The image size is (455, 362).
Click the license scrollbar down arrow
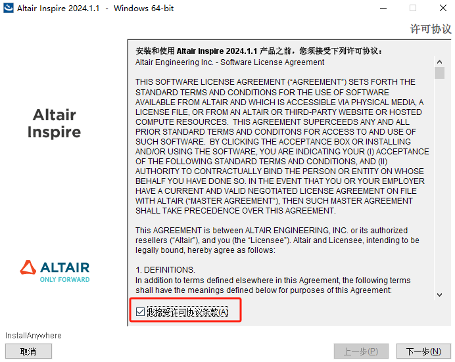439,295
